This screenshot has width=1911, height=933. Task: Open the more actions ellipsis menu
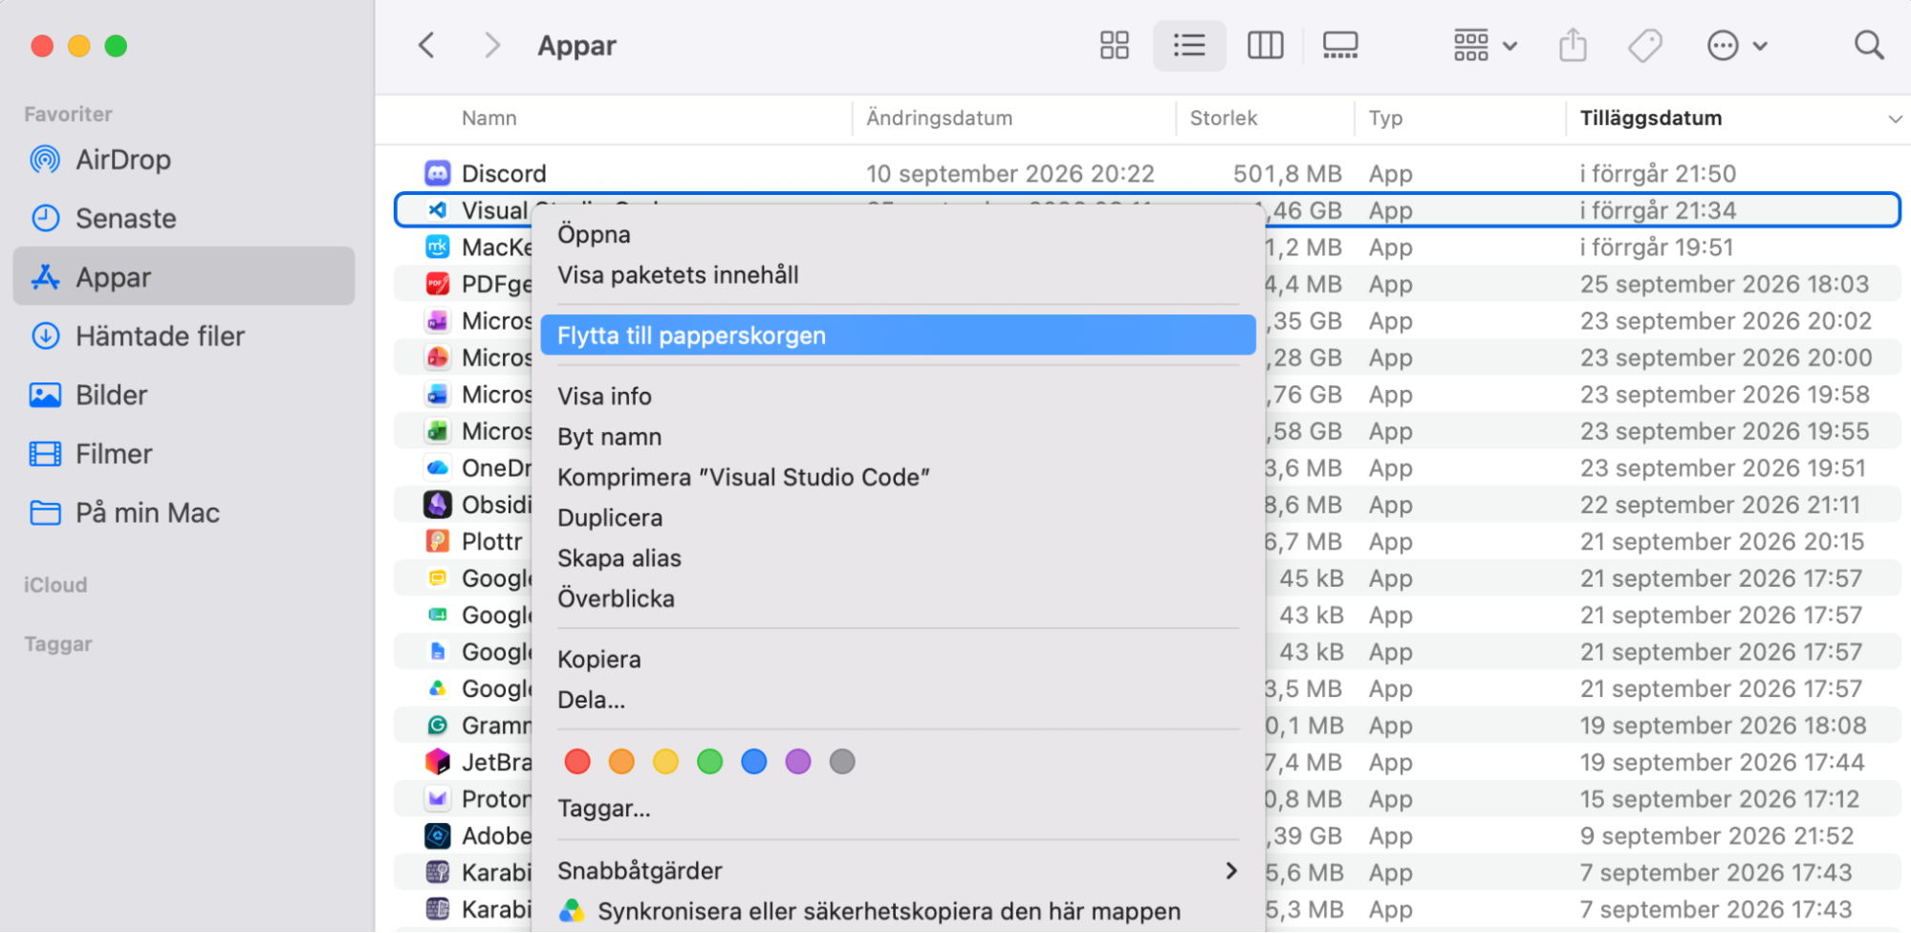click(1736, 45)
